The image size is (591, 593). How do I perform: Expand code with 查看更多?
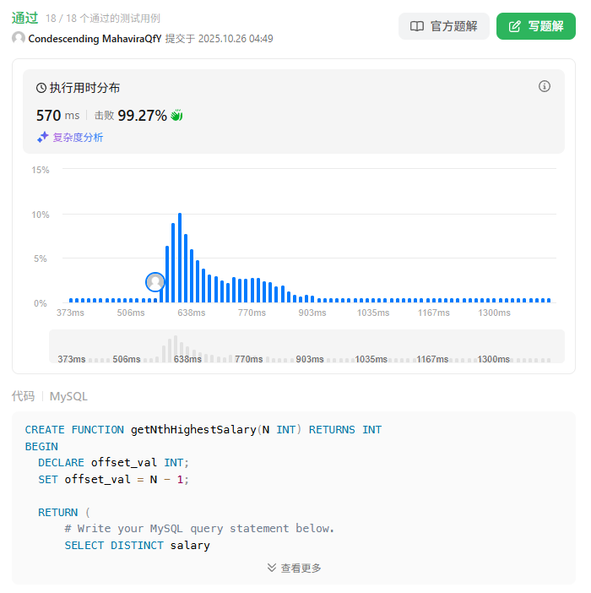pos(294,568)
